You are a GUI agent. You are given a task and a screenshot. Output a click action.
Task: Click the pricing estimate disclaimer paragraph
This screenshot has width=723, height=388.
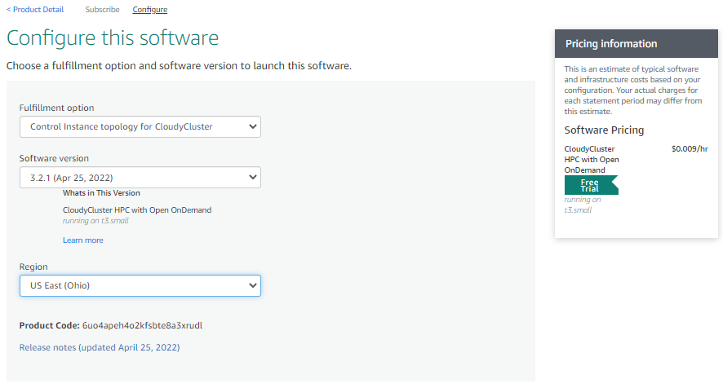coord(633,90)
